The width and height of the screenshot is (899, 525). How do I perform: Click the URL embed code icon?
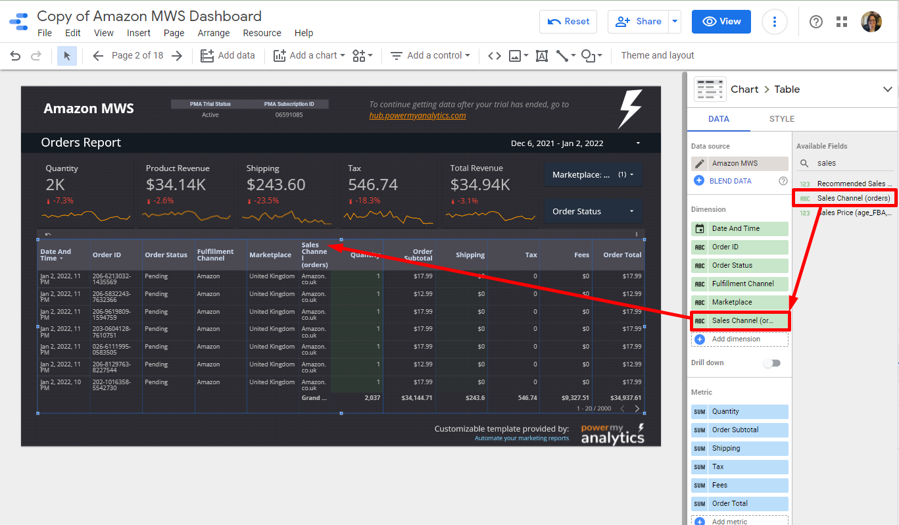[495, 56]
